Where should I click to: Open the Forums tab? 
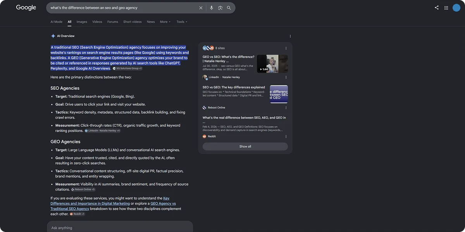pyautogui.click(x=113, y=22)
